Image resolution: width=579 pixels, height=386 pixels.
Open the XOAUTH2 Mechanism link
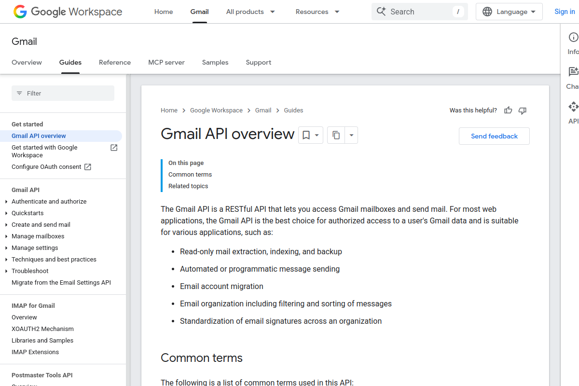click(x=42, y=329)
